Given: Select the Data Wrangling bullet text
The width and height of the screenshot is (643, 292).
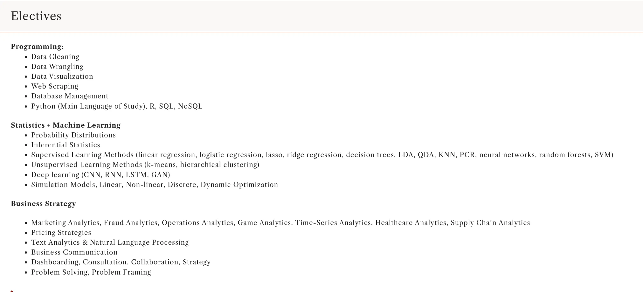Looking at the screenshot, I should point(57,67).
